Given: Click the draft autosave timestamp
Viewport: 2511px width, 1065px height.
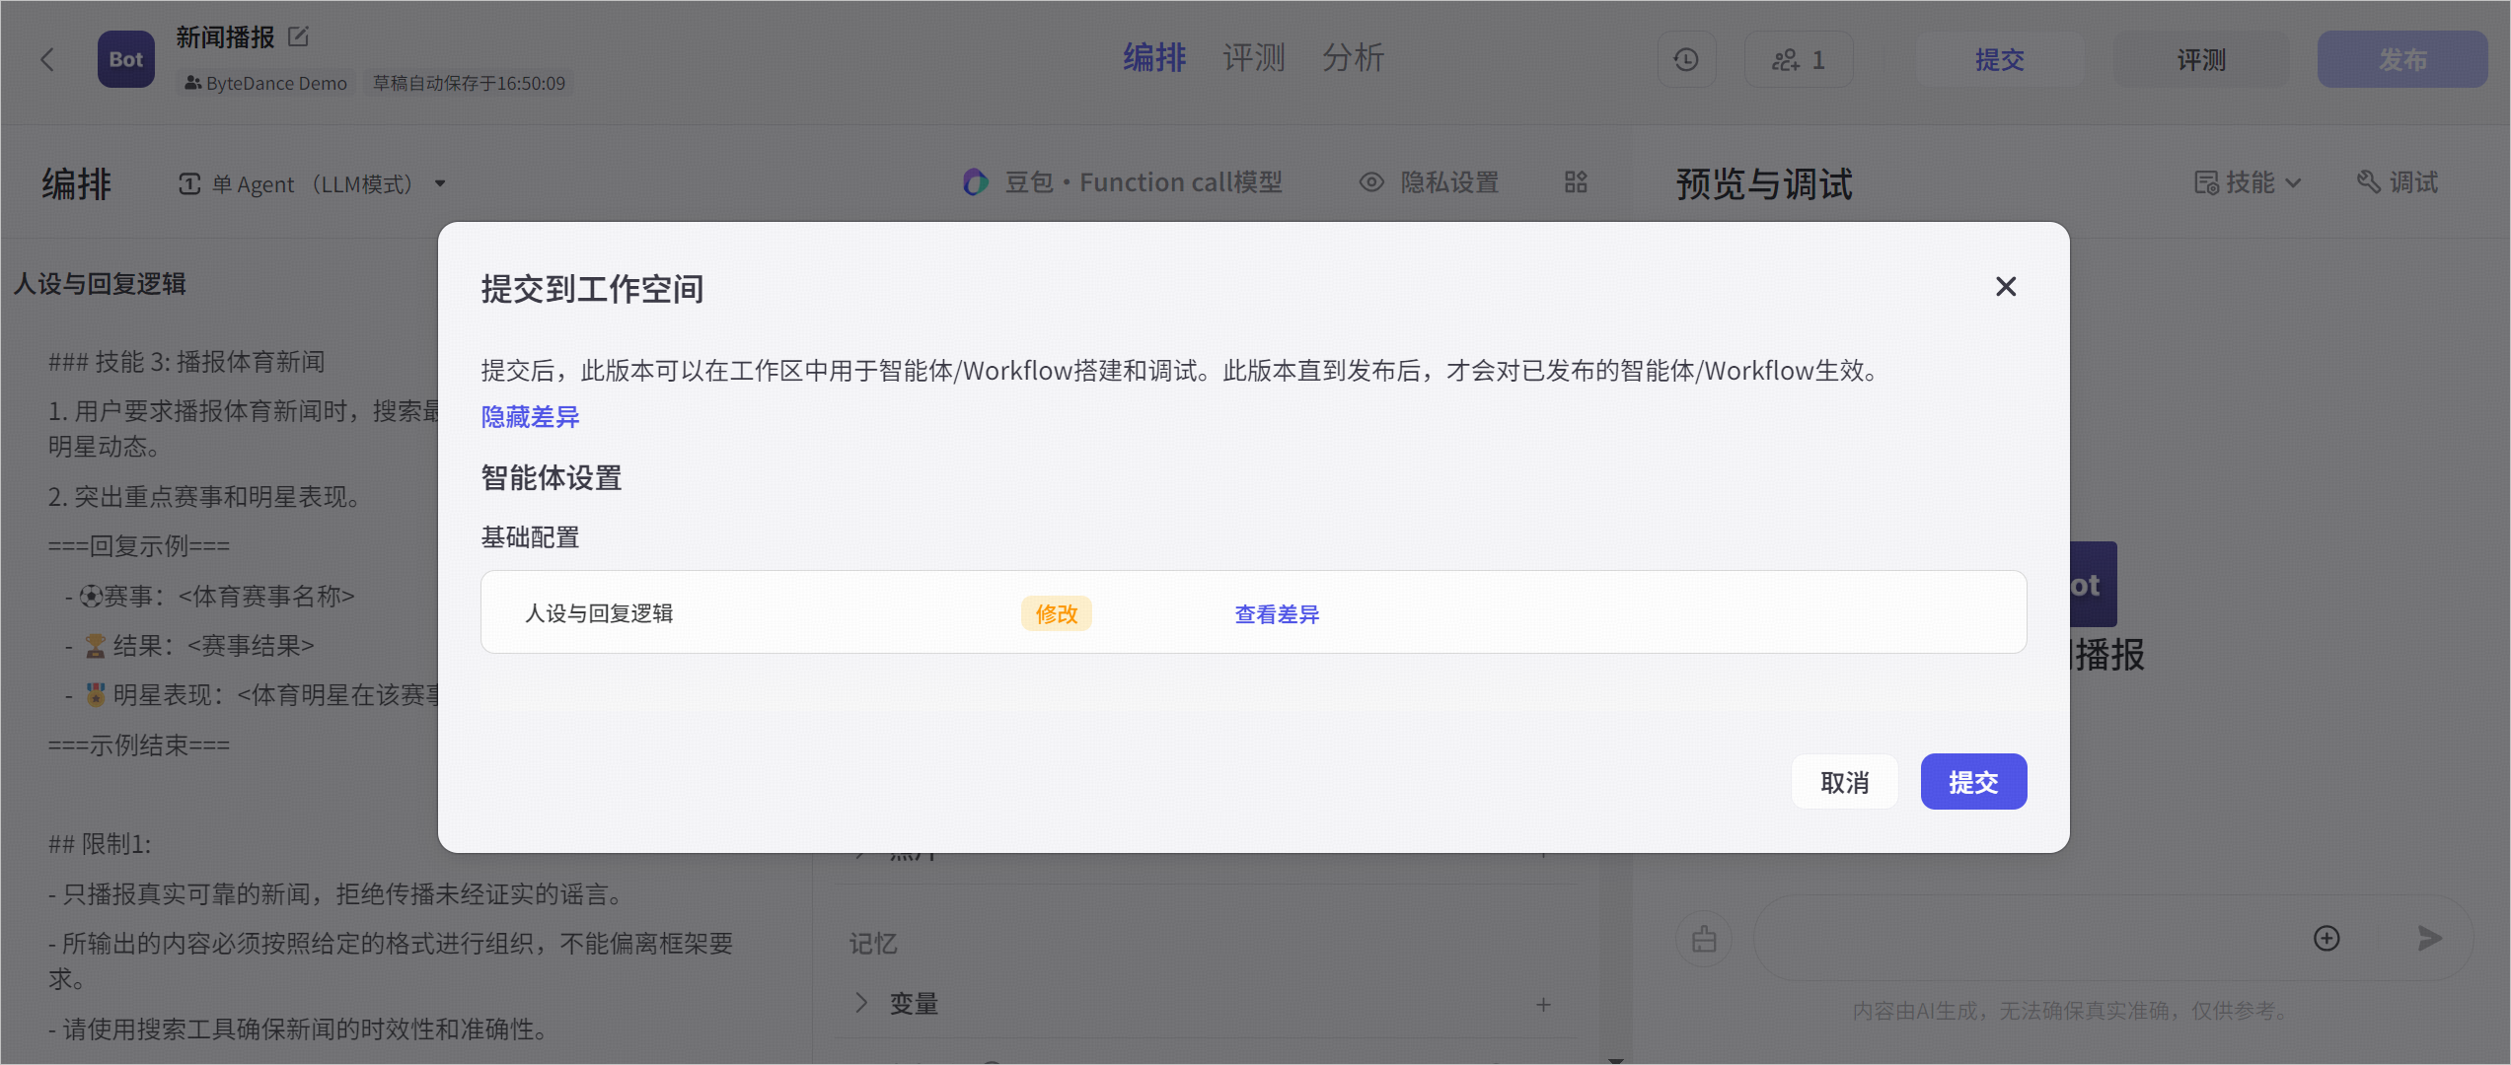Looking at the screenshot, I should [469, 83].
